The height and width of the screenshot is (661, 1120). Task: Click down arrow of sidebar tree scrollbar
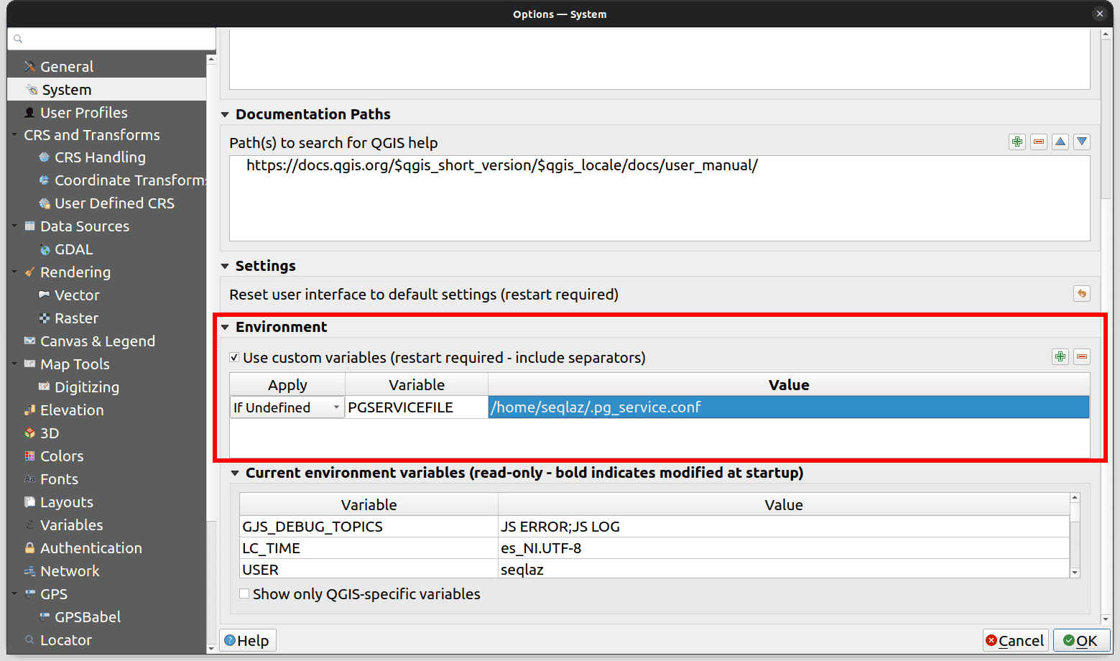click(211, 648)
